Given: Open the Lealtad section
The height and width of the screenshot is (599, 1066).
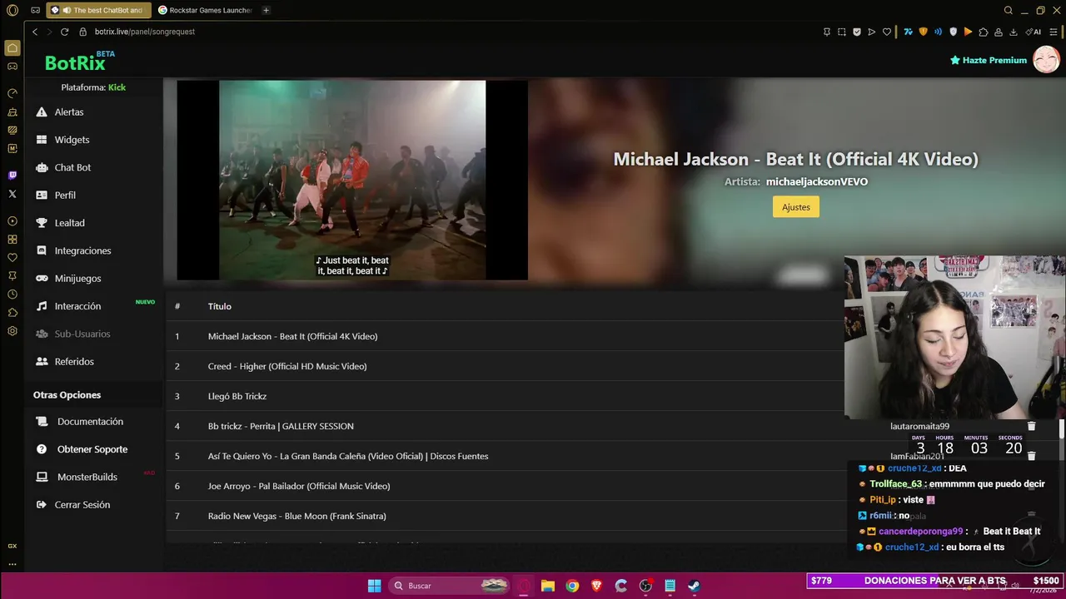Looking at the screenshot, I should point(69,223).
